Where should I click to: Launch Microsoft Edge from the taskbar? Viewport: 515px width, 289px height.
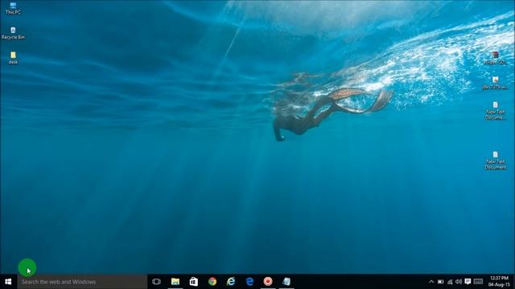click(249, 282)
